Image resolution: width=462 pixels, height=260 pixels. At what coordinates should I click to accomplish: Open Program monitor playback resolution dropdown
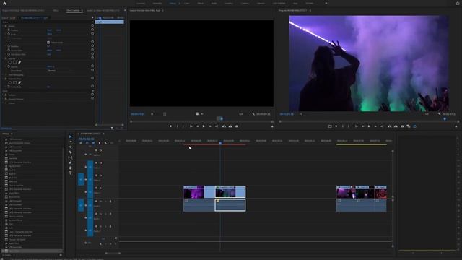(x=427, y=114)
